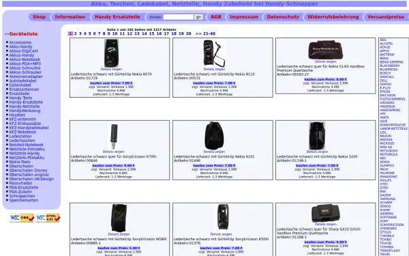Select the Handy Tools category

pyautogui.click(x=20, y=98)
